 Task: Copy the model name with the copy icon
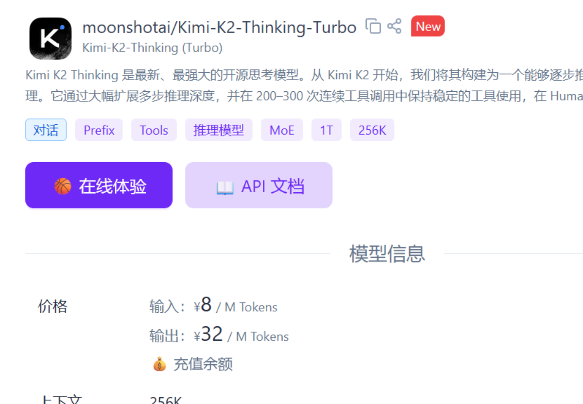(x=373, y=26)
